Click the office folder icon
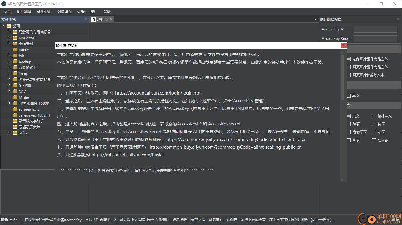 click(x=15, y=133)
